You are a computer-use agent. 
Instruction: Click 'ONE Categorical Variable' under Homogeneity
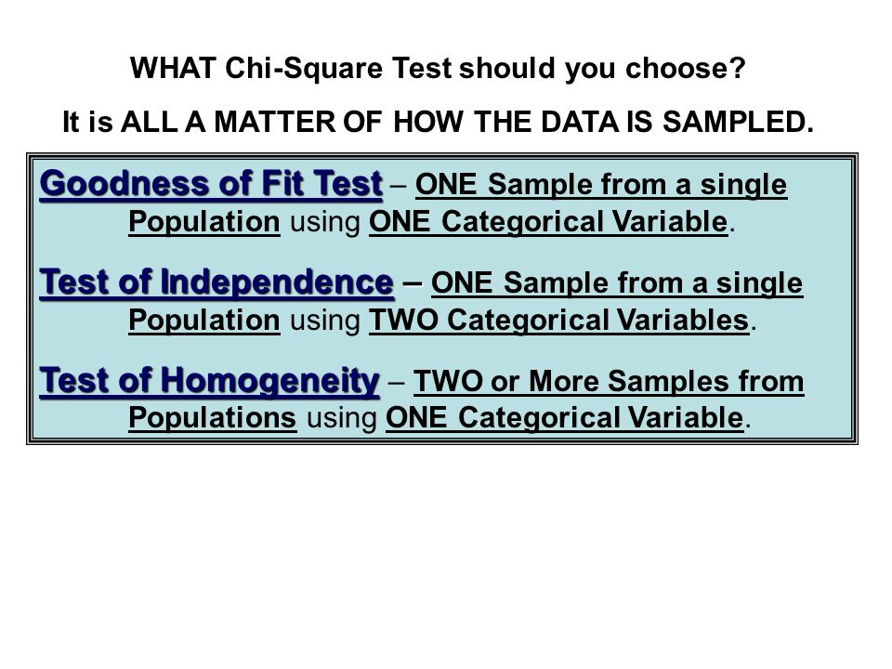[x=565, y=418]
